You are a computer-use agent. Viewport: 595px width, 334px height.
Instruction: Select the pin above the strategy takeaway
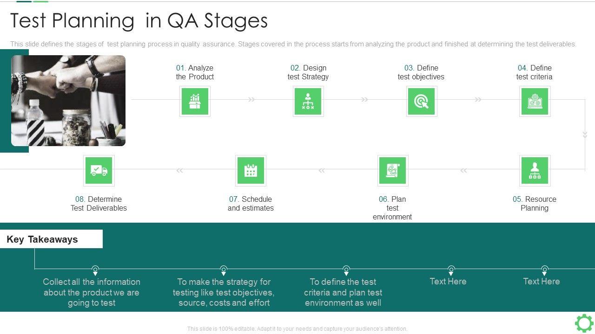224,270
